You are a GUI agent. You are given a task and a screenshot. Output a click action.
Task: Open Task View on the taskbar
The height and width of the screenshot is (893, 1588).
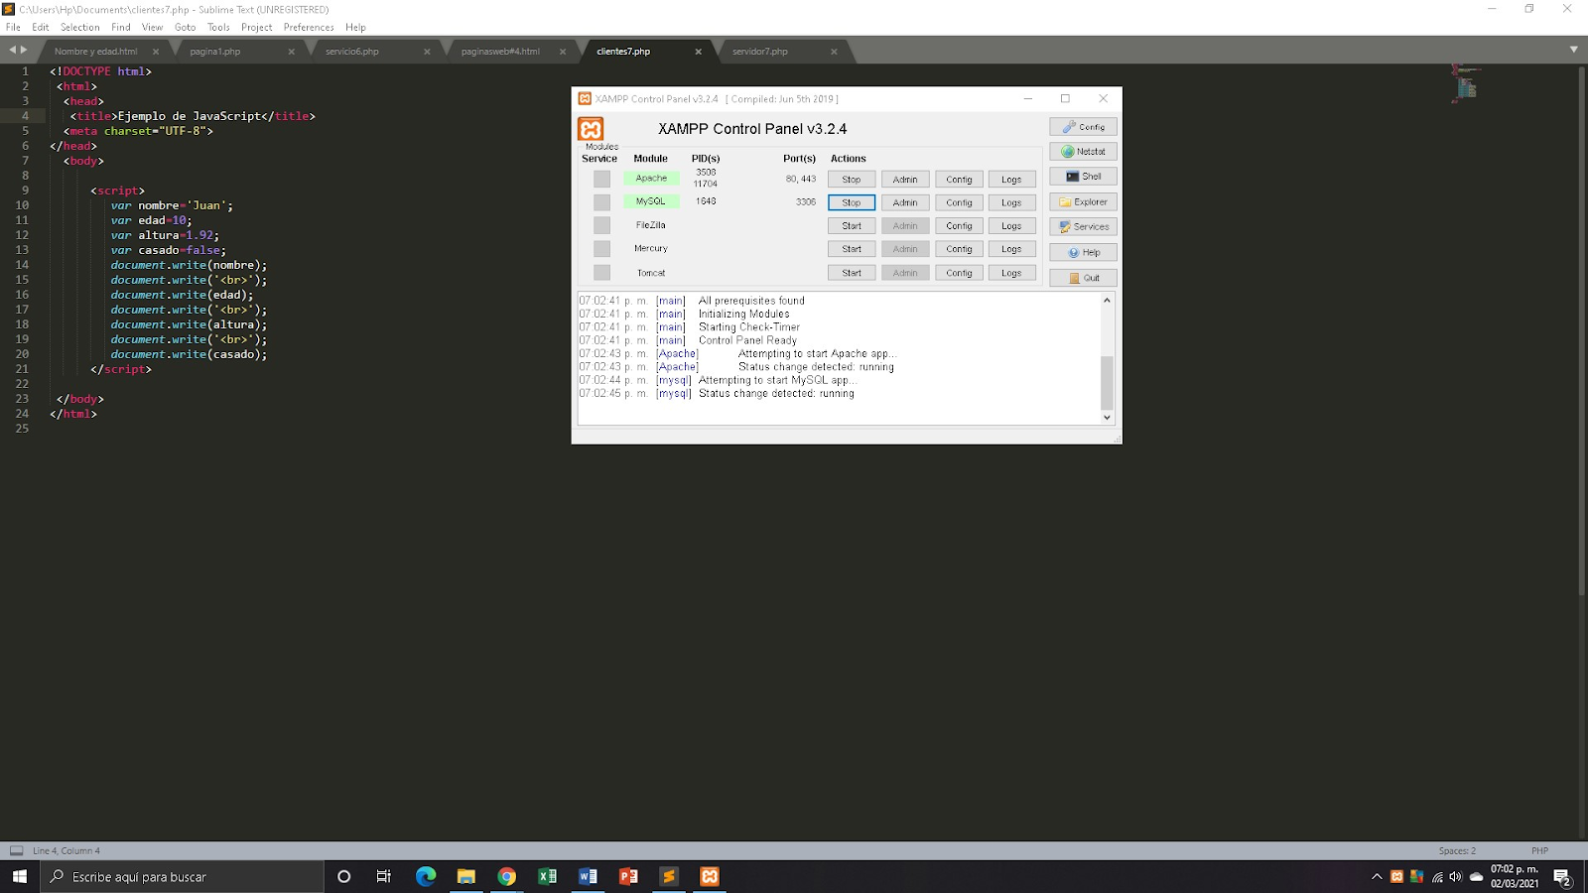[384, 876]
